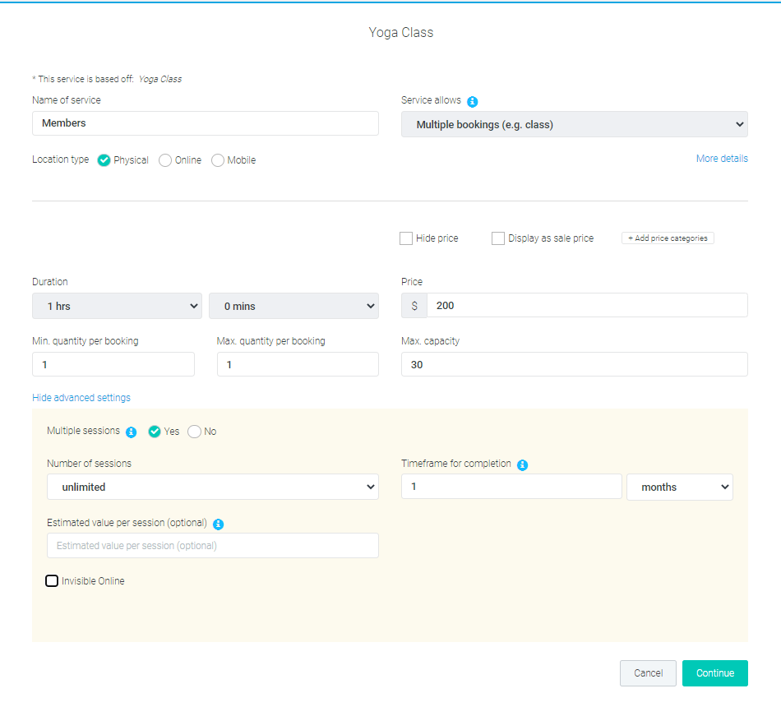Toggle the Invisible Online checkbox
The height and width of the screenshot is (707, 781).
tap(51, 580)
